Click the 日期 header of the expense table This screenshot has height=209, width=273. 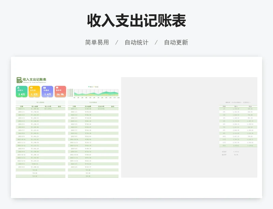(74, 106)
